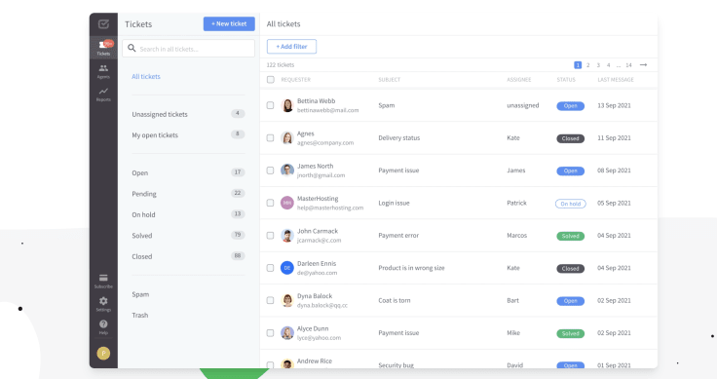Open the "Login issue" ticket subject
The image size is (717, 379).
(394, 203)
